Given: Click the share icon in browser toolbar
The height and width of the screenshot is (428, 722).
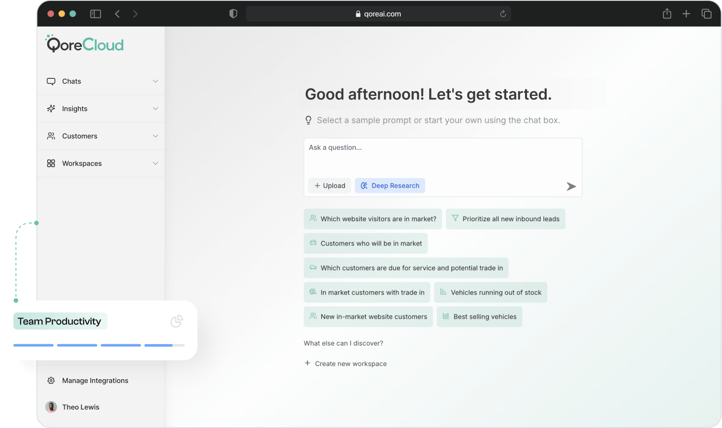Looking at the screenshot, I should pos(667,14).
